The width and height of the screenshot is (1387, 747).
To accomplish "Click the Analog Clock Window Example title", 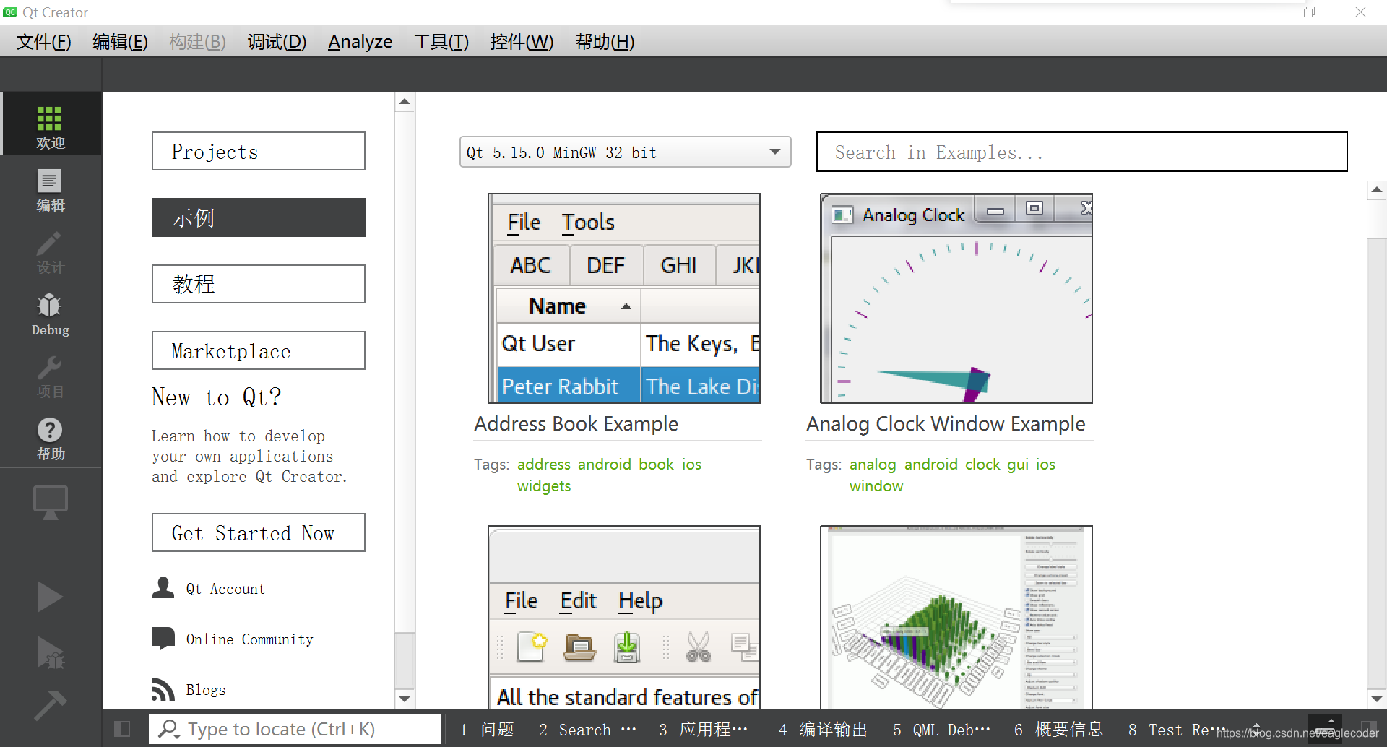I will click(x=946, y=423).
